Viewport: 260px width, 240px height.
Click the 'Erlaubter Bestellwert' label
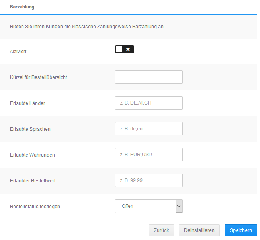(x=33, y=181)
